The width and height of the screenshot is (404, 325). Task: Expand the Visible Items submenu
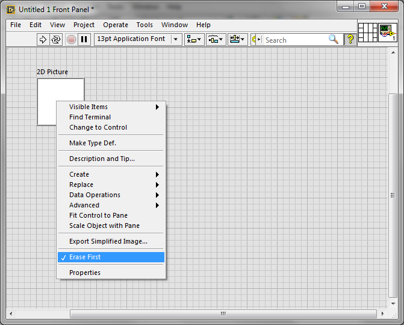pyautogui.click(x=111, y=107)
